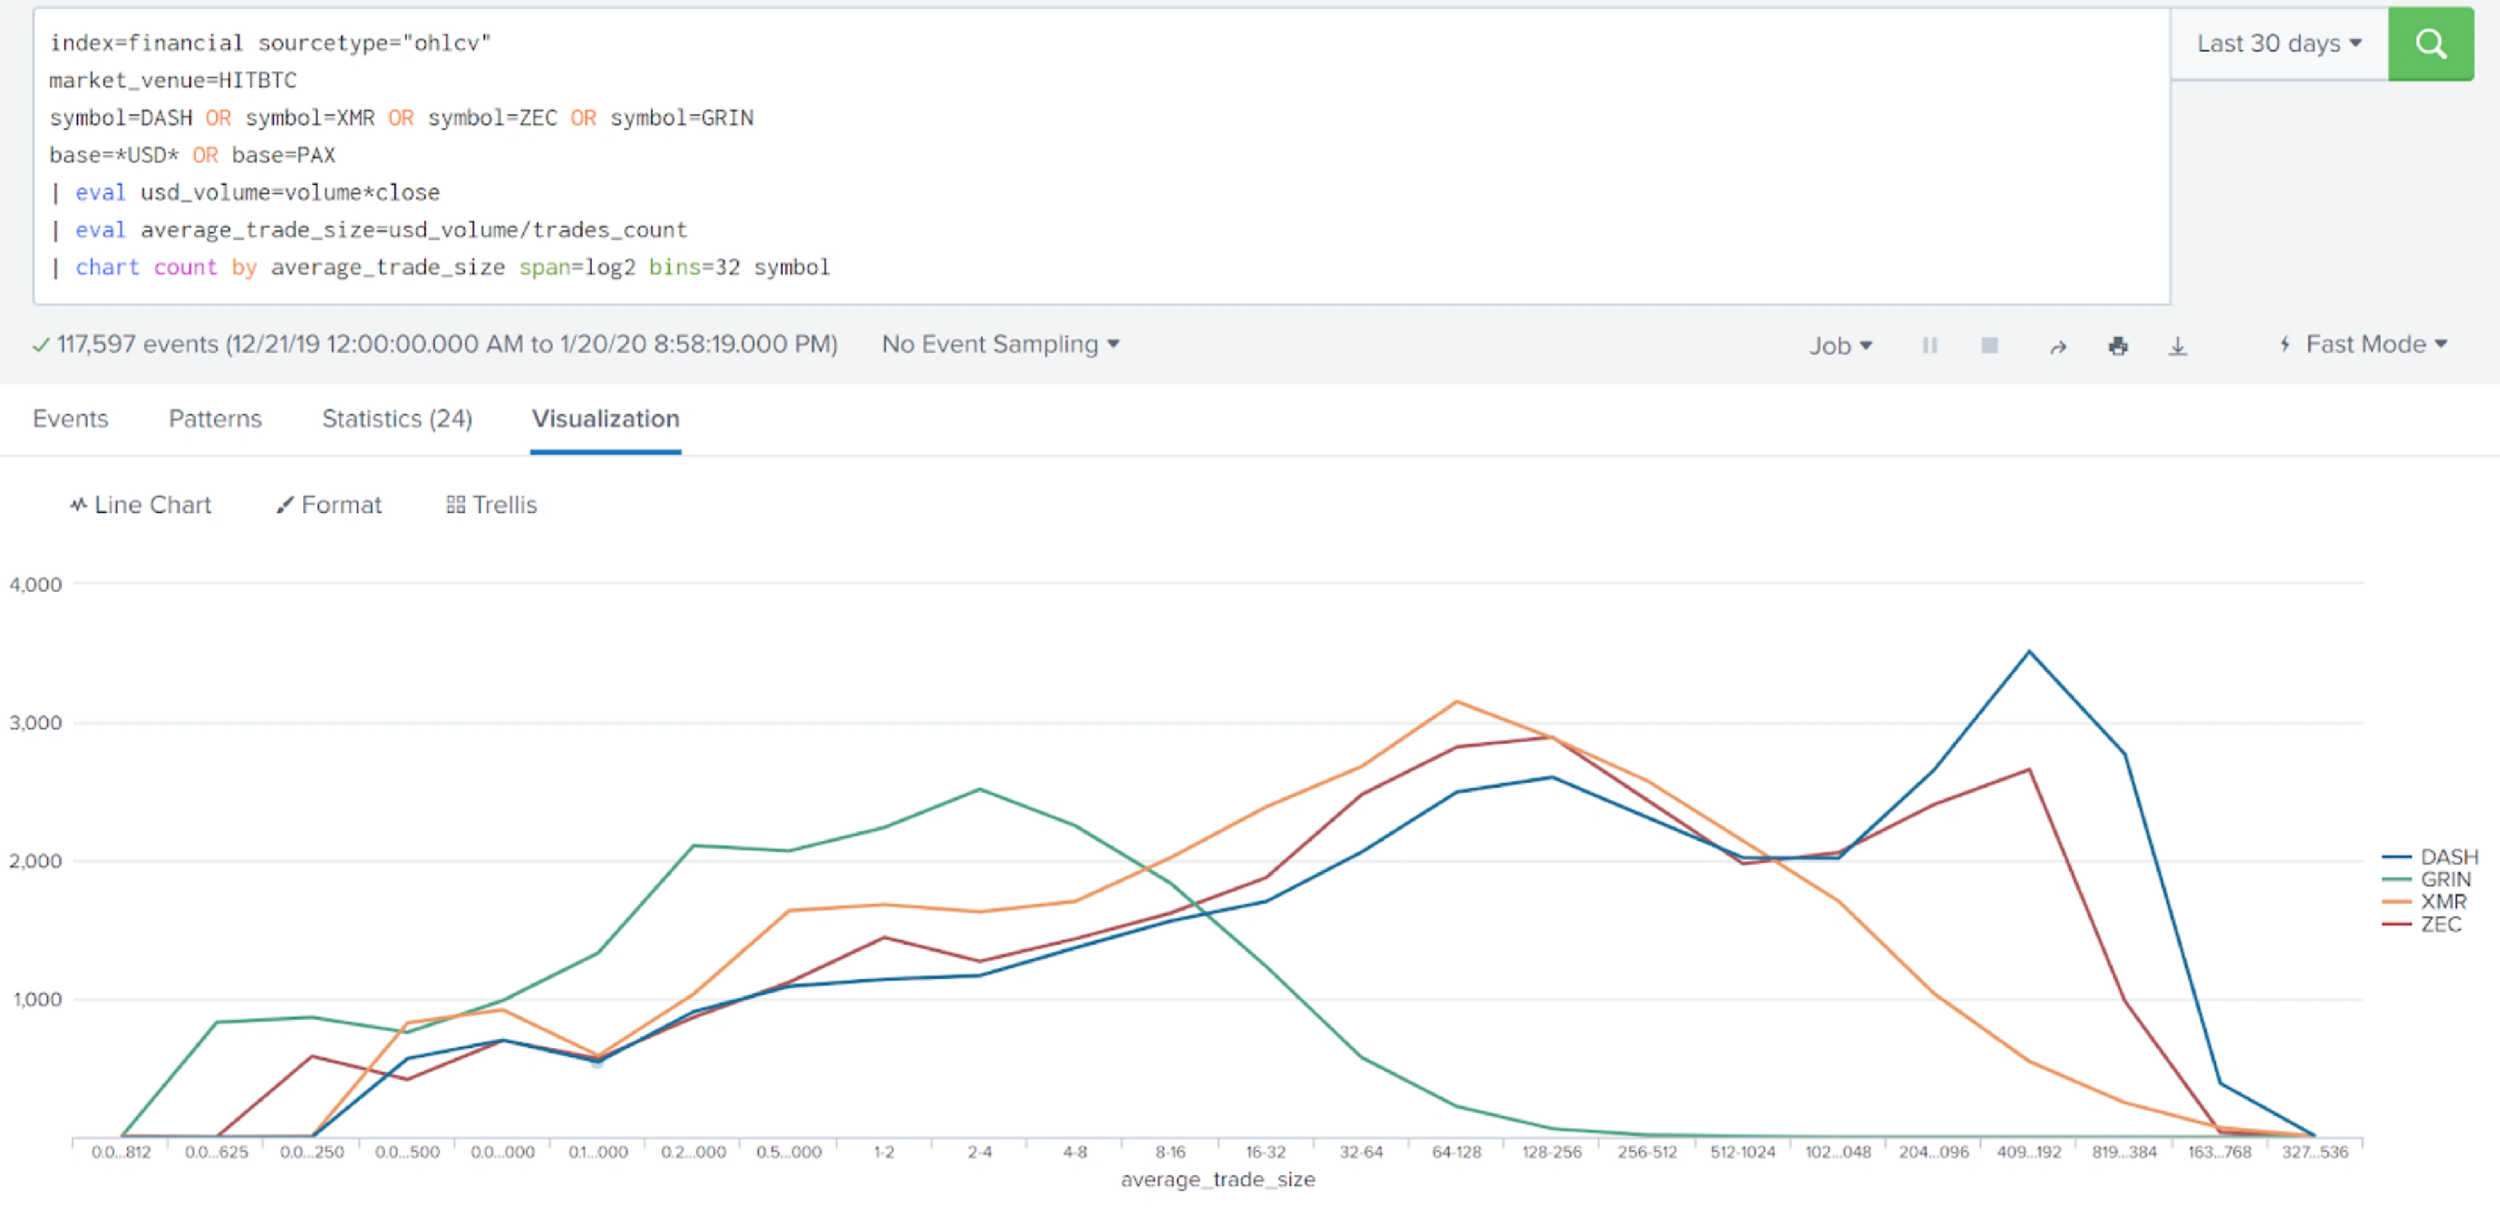The width and height of the screenshot is (2500, 1216).
Task: Open the Format options menu
Action: point(329,504)
